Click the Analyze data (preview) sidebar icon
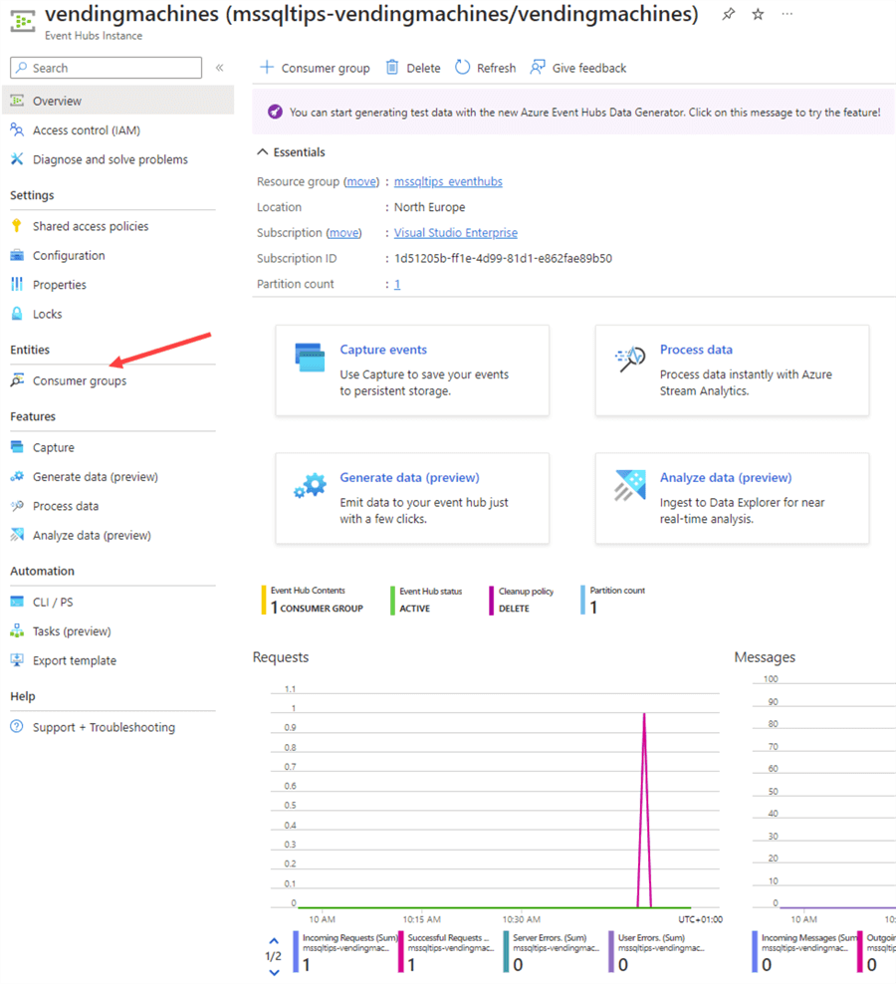Image resolution: width=896 pixels, height=984 pixels. [17, 535]
